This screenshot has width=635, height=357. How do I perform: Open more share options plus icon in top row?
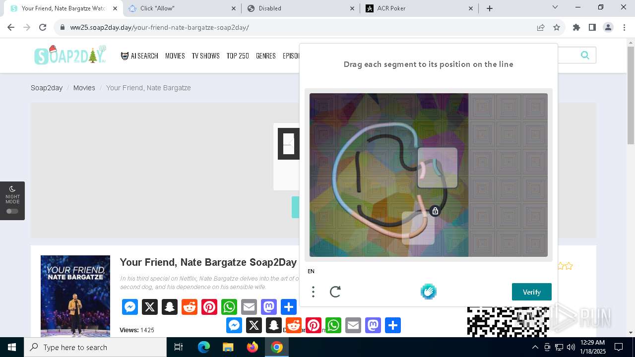[289, 307]
